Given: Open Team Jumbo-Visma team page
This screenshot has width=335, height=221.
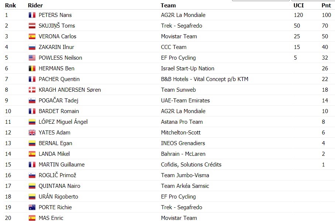Looking at the screenshot, I should tap(185, 175).
